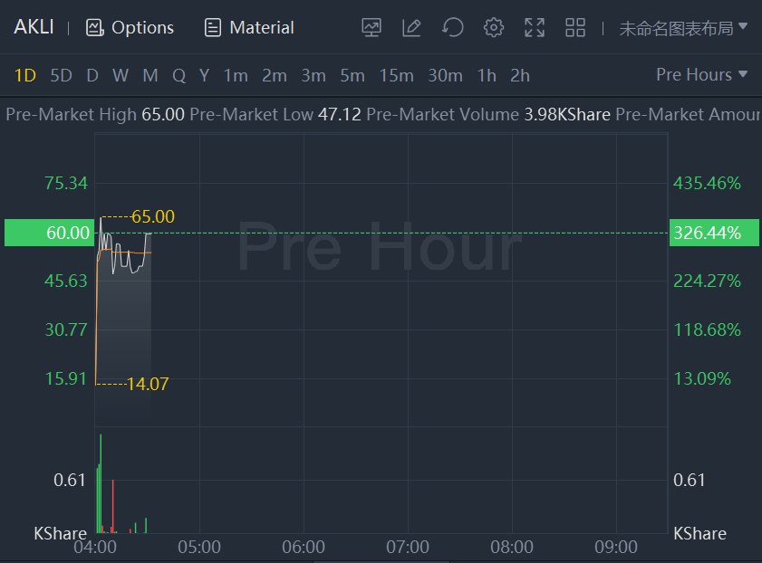
Task: Open the Pre Hours session dropdown
Action: 701,75
